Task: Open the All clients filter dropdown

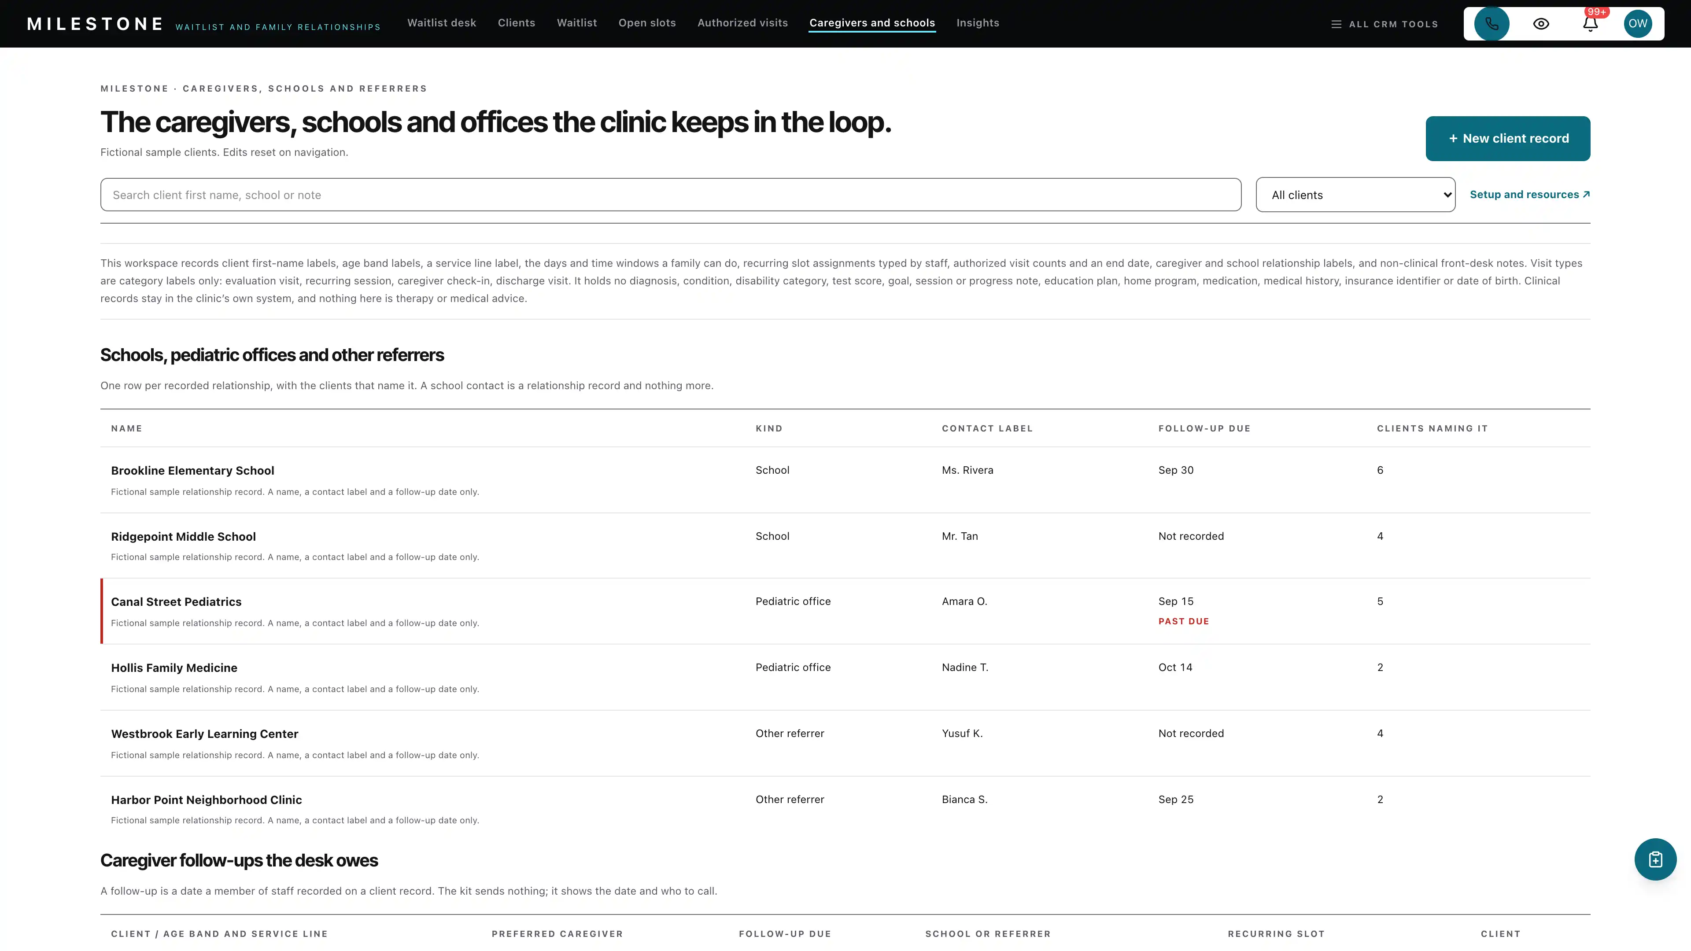Action: click(x=1355, y=195)
